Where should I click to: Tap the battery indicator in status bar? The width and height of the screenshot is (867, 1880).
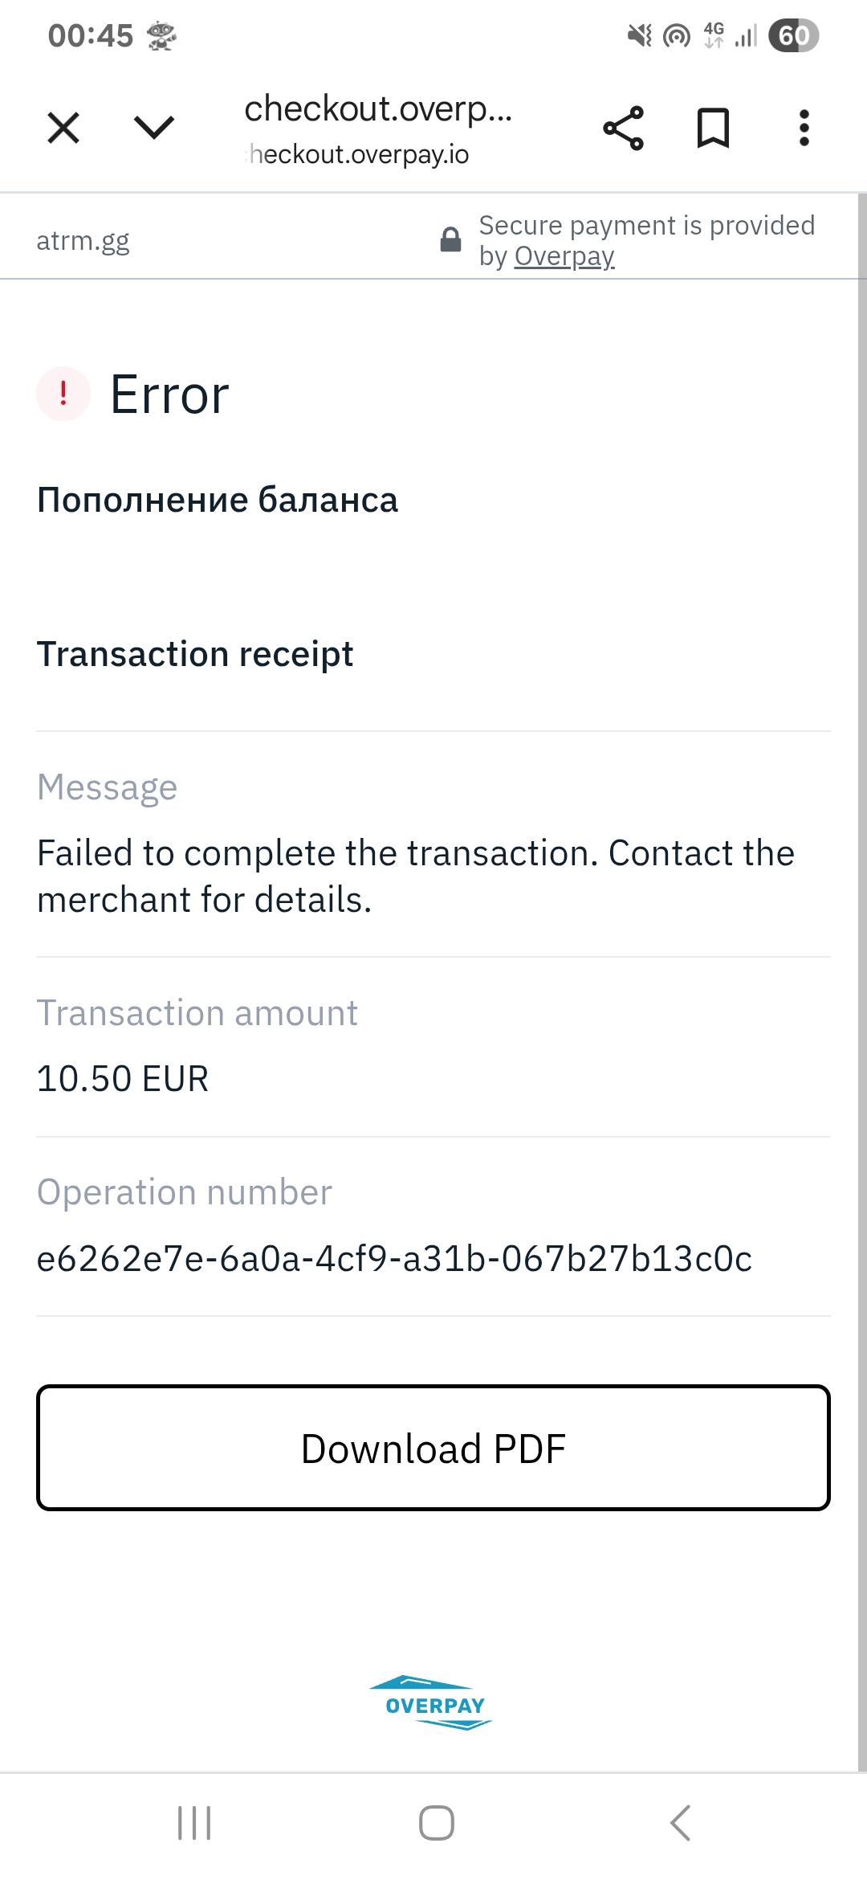[793, 35]
